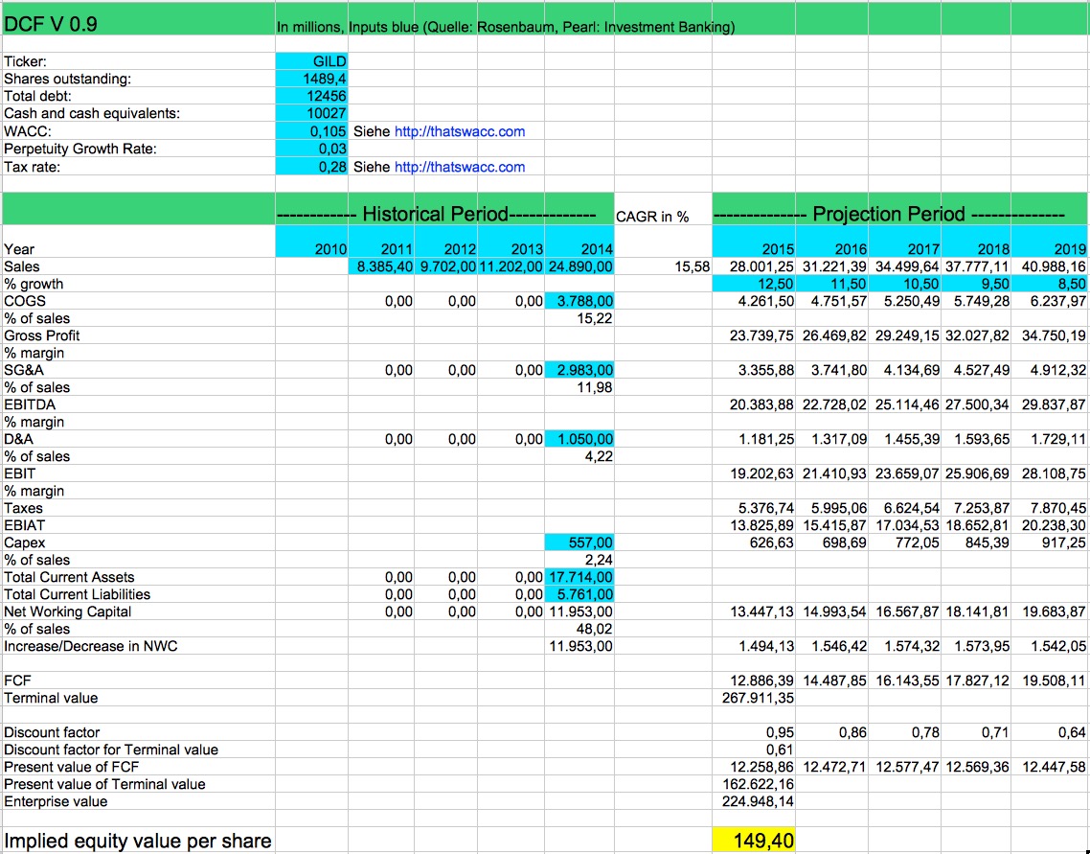Open the thatswacc.com link beside WACC
This screenshot has height=854, width=1090.
click(x=460, y=131)
